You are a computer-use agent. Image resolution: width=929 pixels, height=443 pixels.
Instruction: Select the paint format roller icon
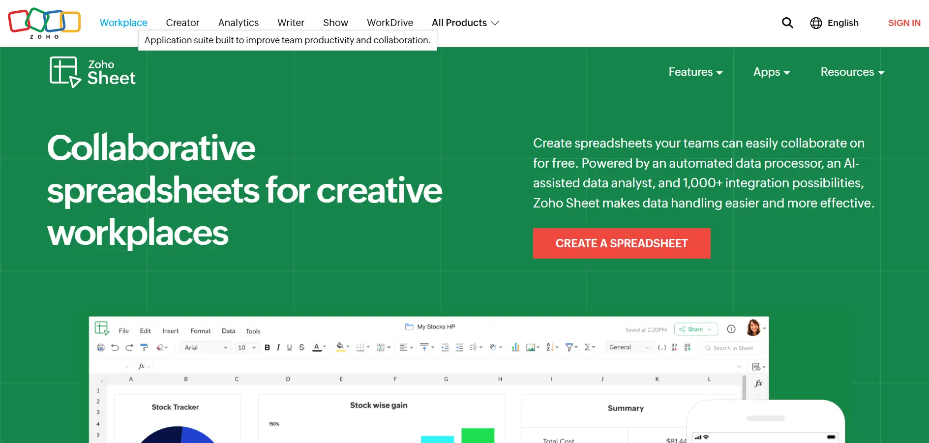(x=144, y=348)
